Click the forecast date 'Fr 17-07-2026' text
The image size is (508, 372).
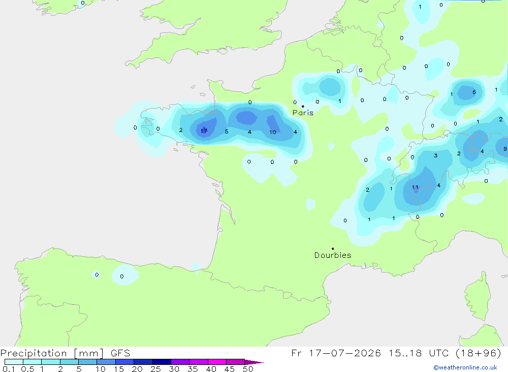(x=336, y=353)
